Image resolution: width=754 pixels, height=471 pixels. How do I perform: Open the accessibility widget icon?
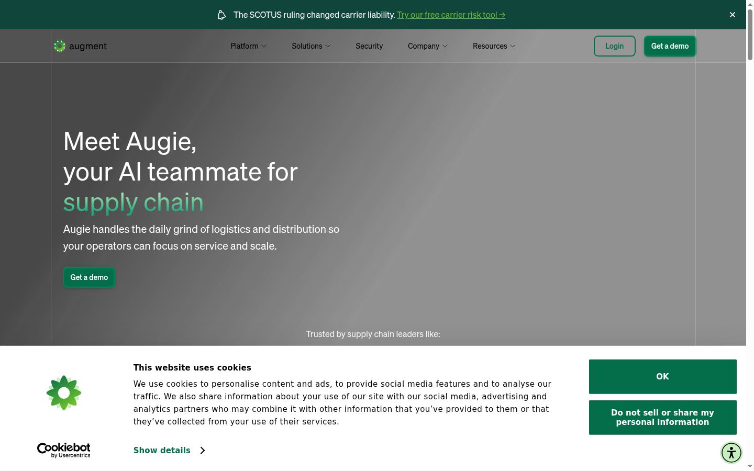(x=731, y=452)
